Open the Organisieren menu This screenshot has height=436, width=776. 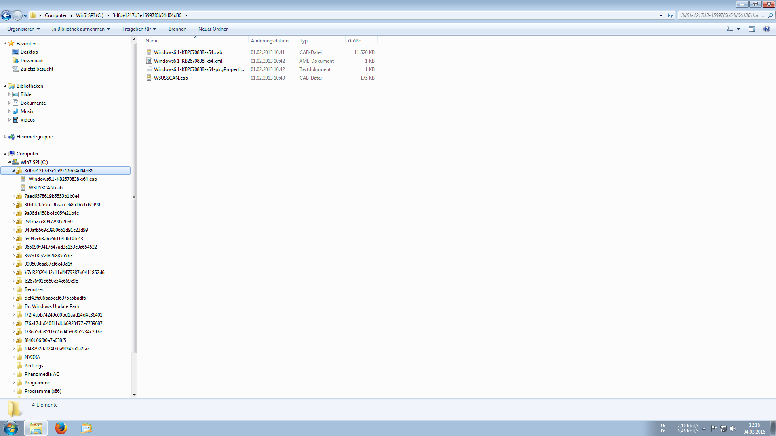click(x=23, y=29)
